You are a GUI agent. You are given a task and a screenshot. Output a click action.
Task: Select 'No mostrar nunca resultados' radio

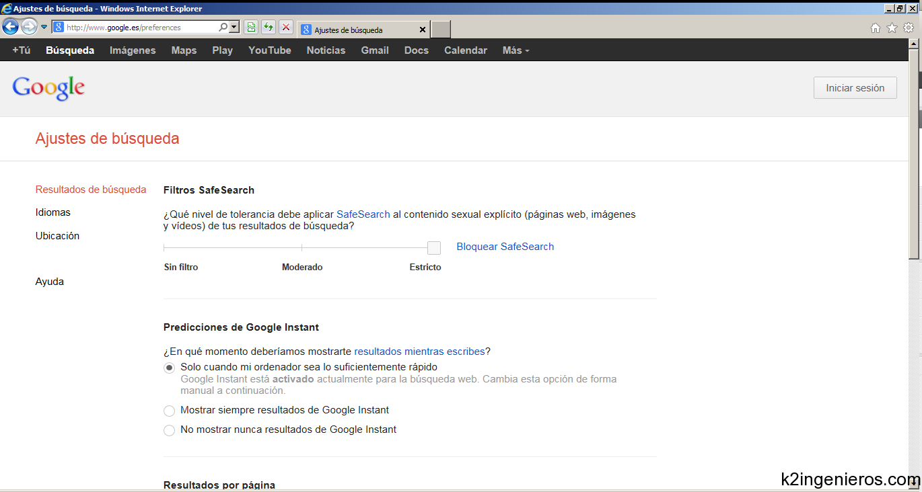coord(170,430)
